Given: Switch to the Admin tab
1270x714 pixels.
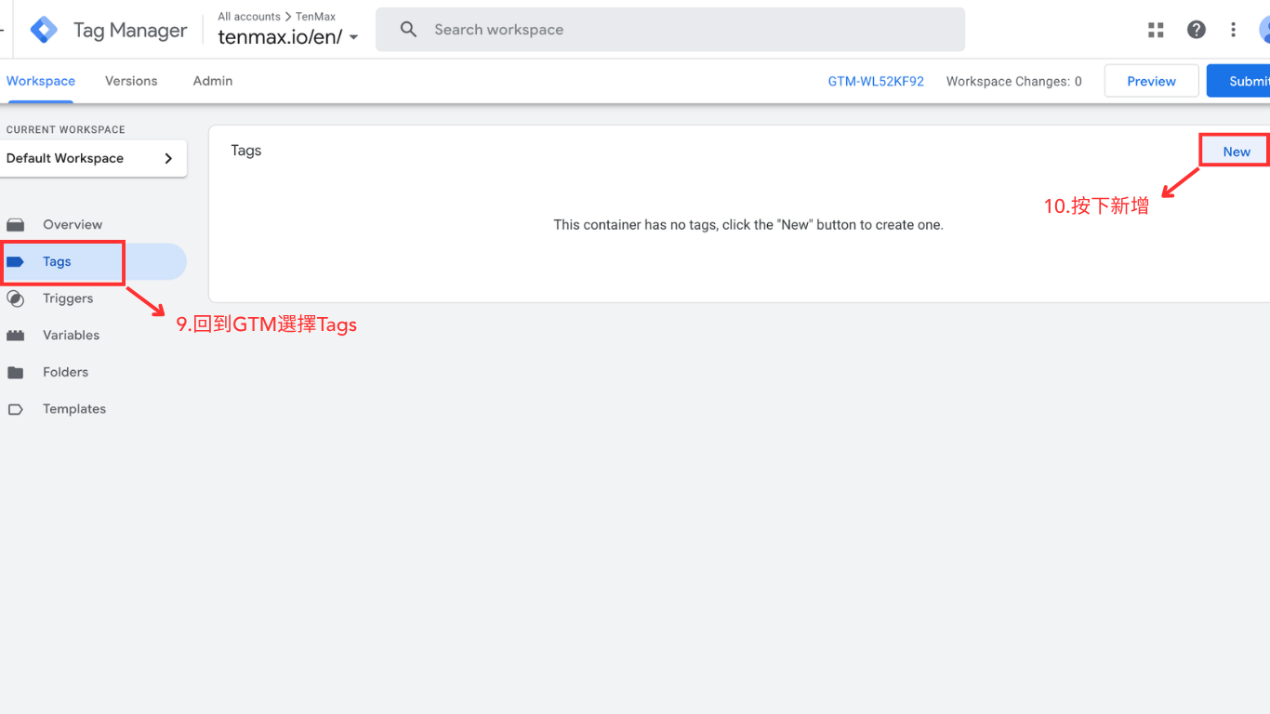Looking at the screenshot, I should 213,81.
